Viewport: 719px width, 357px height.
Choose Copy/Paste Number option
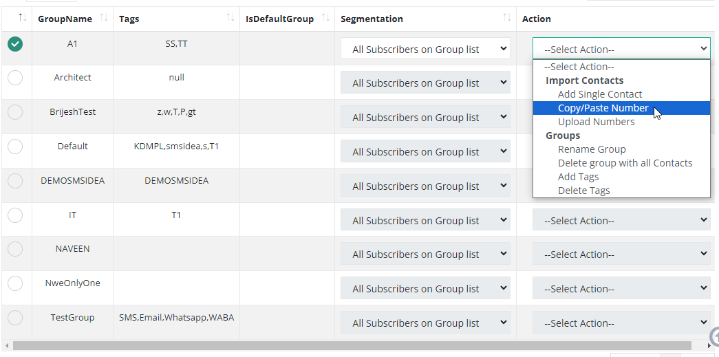[x=603, y=108]
